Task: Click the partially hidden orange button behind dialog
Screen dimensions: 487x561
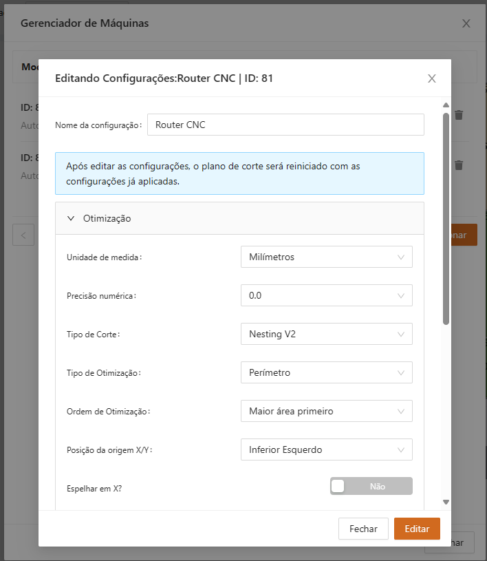Action: coord(464,235)
